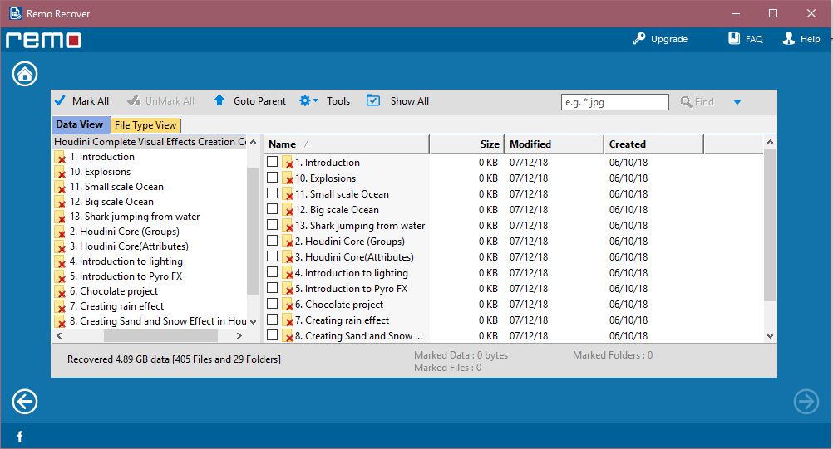Select 10. Explosions in the folder tree
This screenshot has height=449, width=833.
tap(100, 172)
